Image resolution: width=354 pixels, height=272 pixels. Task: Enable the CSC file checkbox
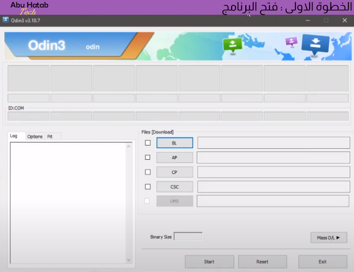pyautogui.click(x=148, y=186)
